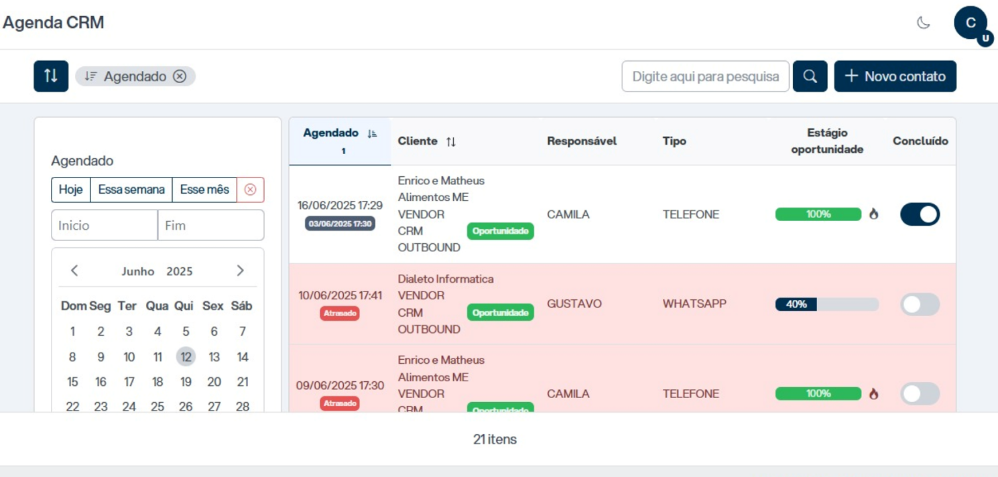The width and height of the screenshot is (998, 477).
Task: Open client Dialeto Informatica
Action: [x=446, y=279]
